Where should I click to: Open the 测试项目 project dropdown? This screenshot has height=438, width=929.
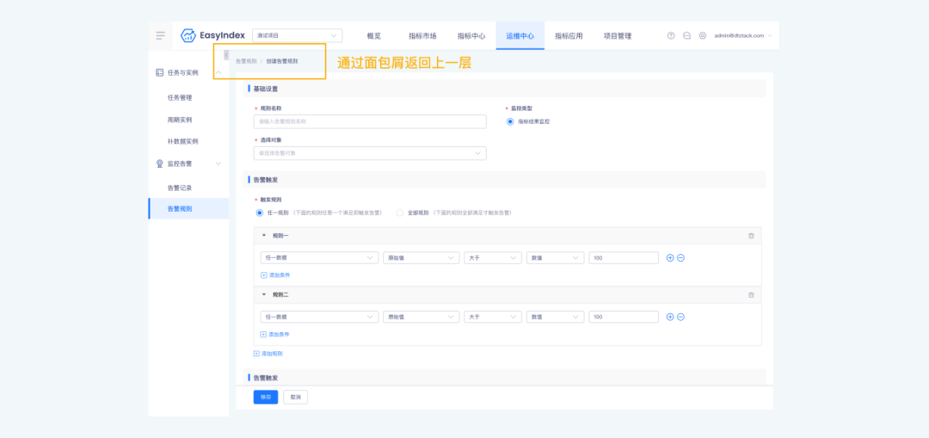[297, 35]
